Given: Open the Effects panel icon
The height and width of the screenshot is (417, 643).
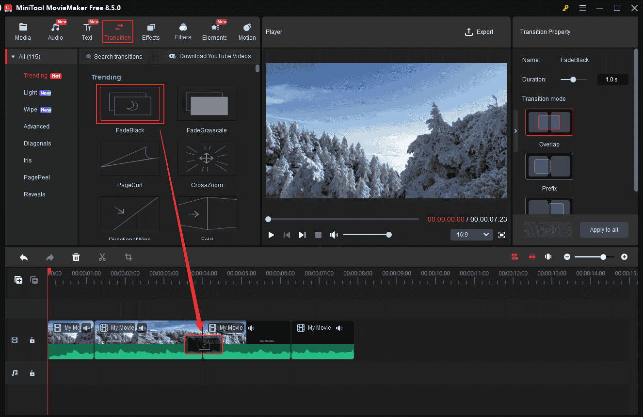Looking at the screenshot, I should click(x=151, y=30).
